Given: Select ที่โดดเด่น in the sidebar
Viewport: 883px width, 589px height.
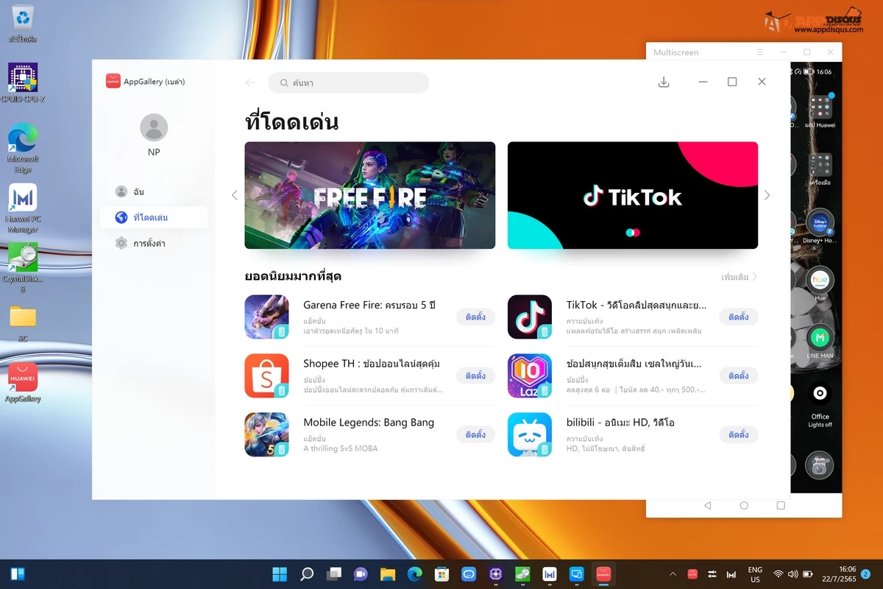Looking at the screenshot, I should pos(154,217).
